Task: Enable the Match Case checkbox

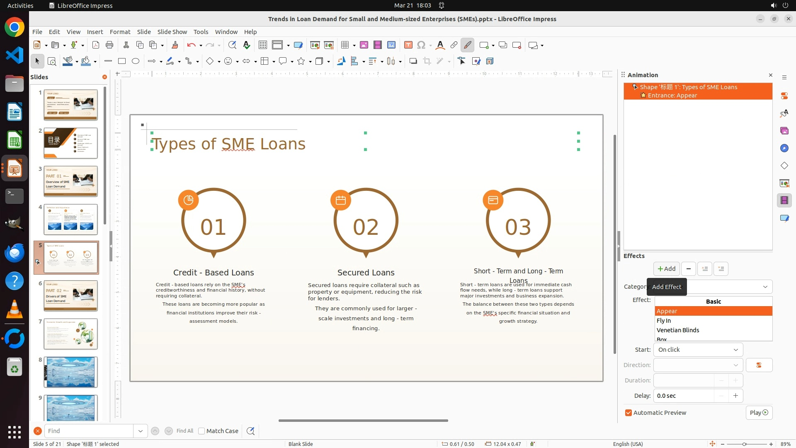Action: coord(202,431)
